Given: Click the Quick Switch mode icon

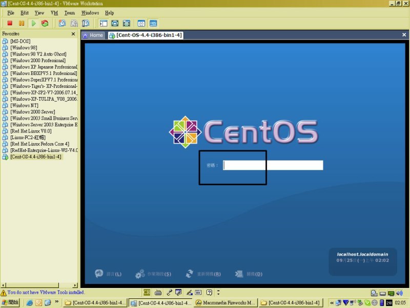Looking at the screenshot, I should (115, 23).
